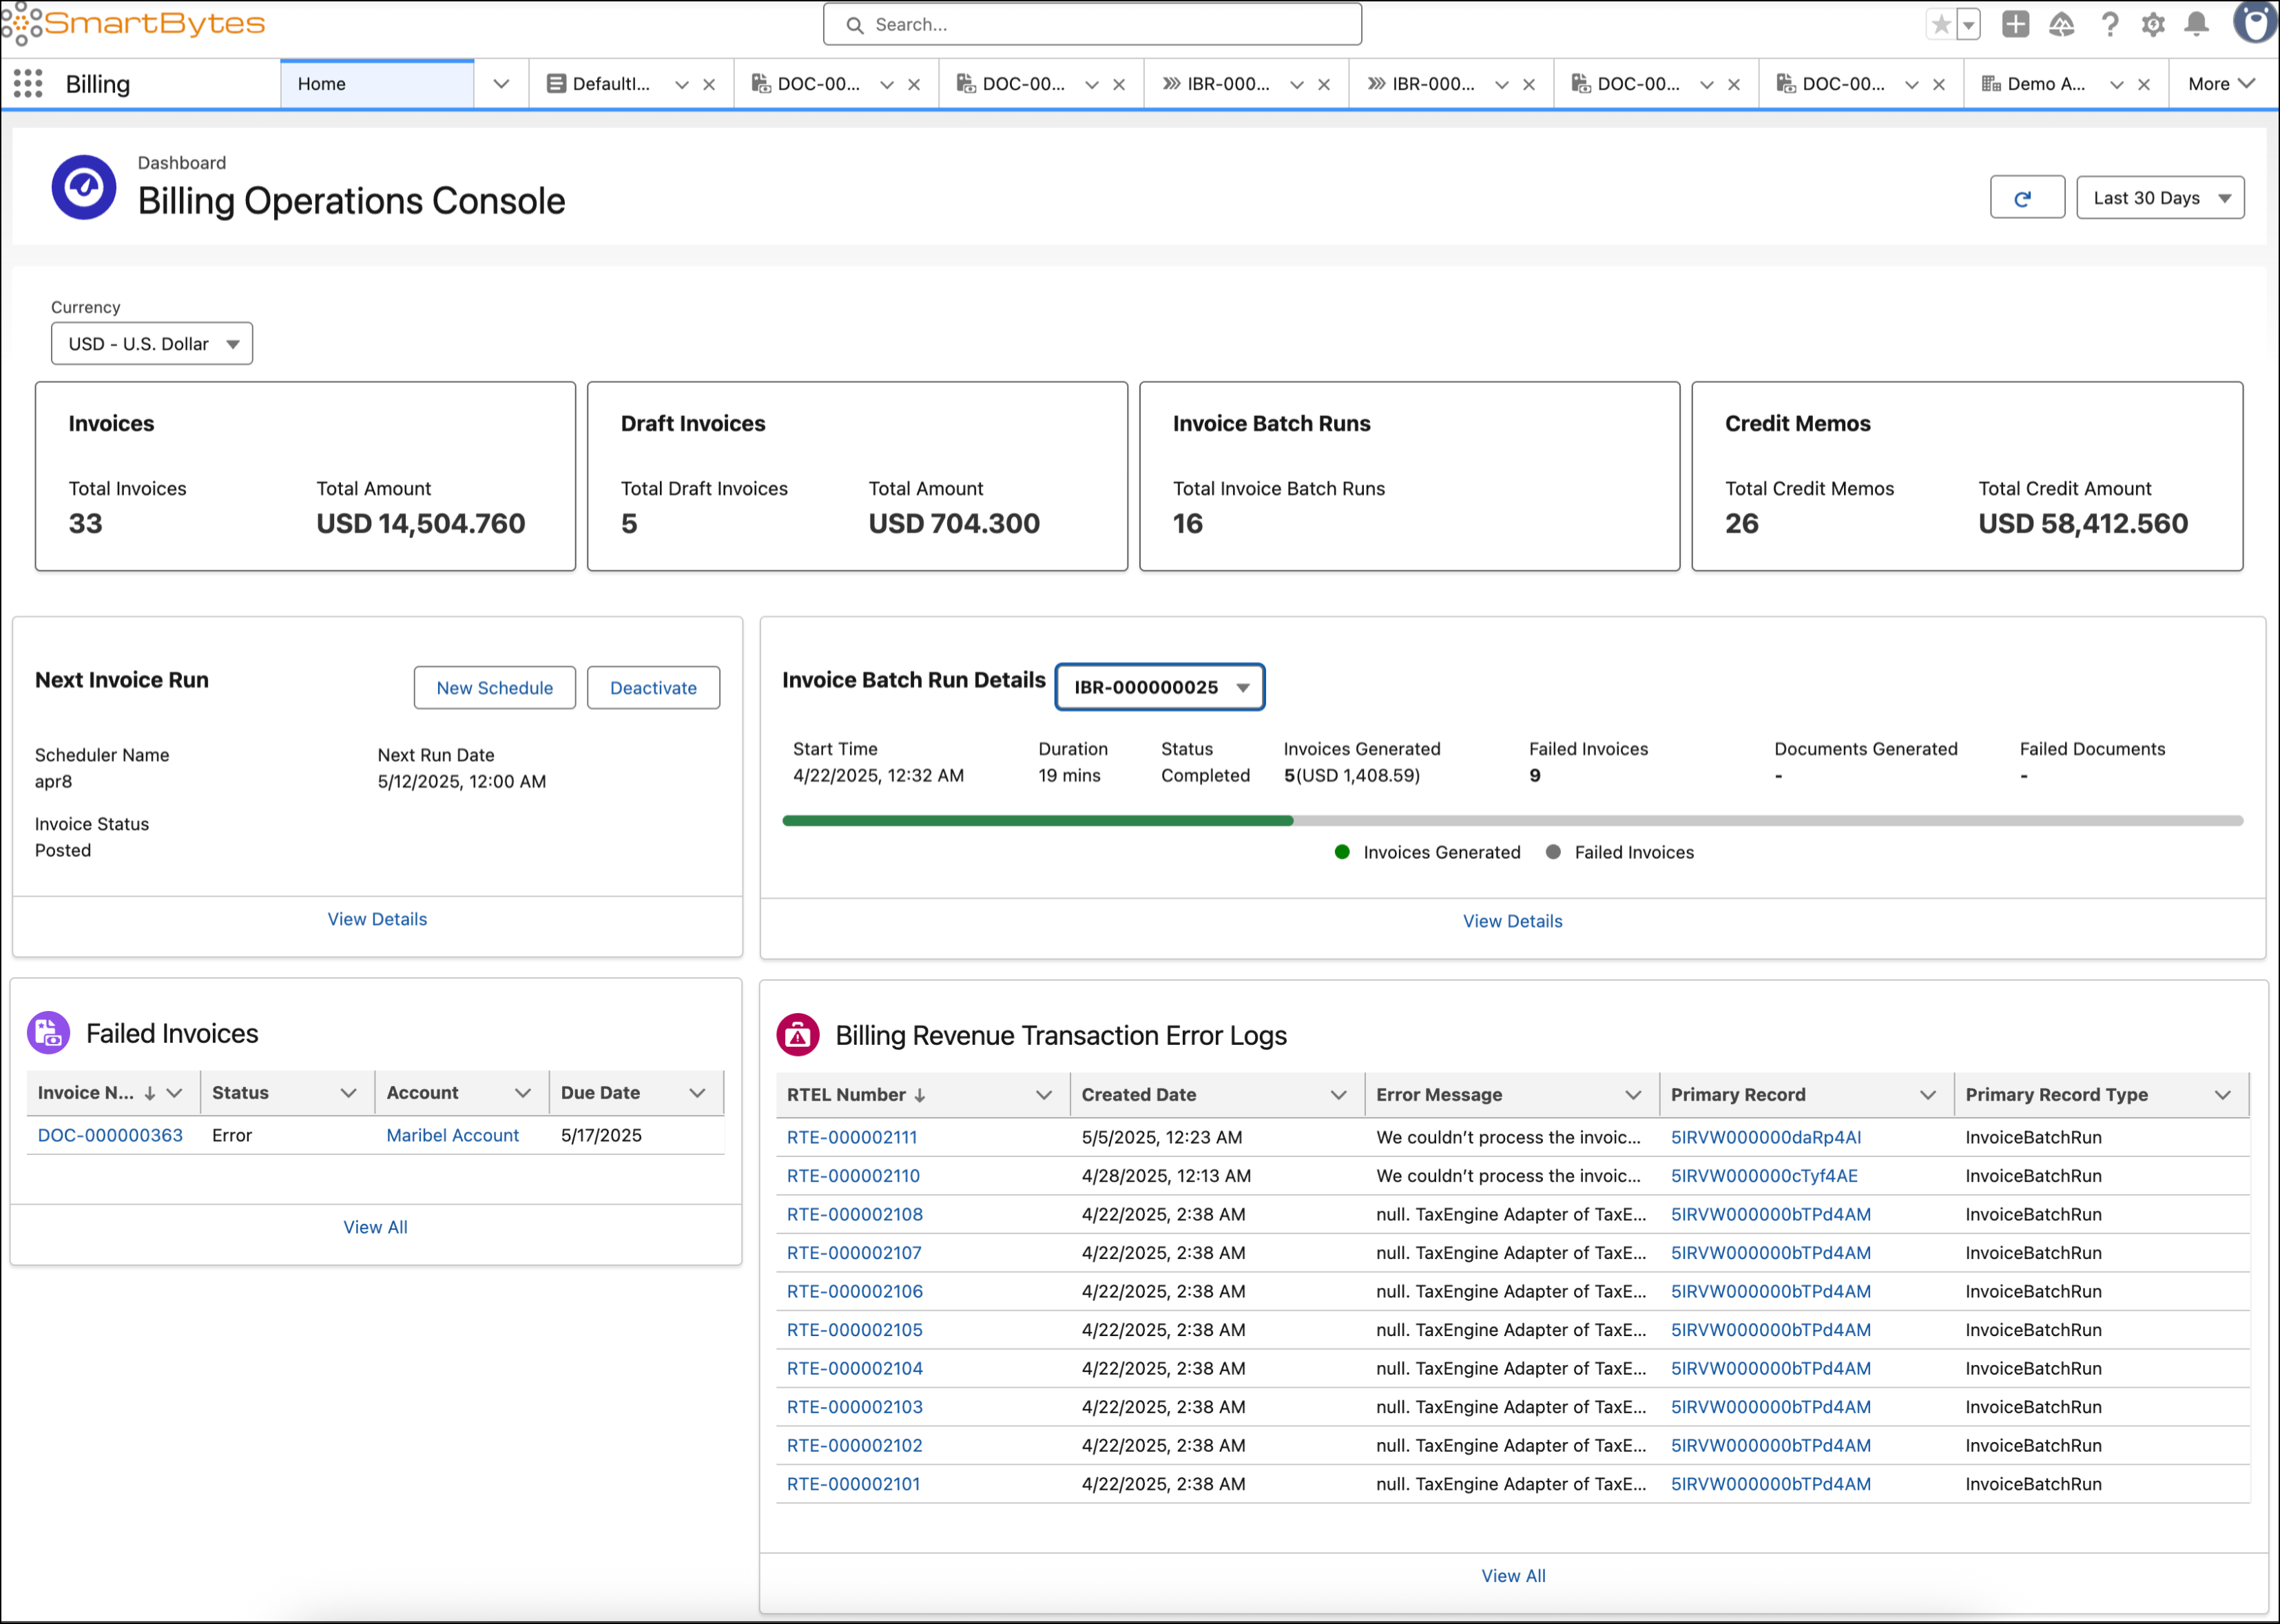Click the search magnifier icon
The width and height of the screenshot is (2280, 1624).
coord(855,25)
